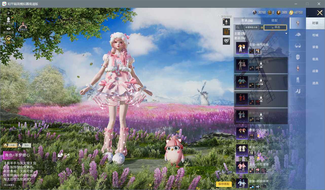Open the hat category icon
Screen dimensions: 325x190
click(298, 35)
